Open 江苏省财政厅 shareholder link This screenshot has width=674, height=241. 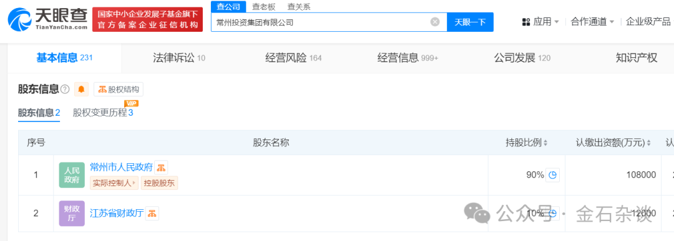(x=117, y=213)
